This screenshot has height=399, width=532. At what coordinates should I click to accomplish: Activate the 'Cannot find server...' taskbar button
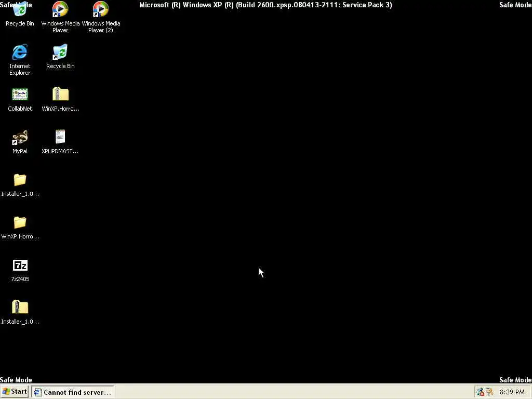[x=73, y=392]
